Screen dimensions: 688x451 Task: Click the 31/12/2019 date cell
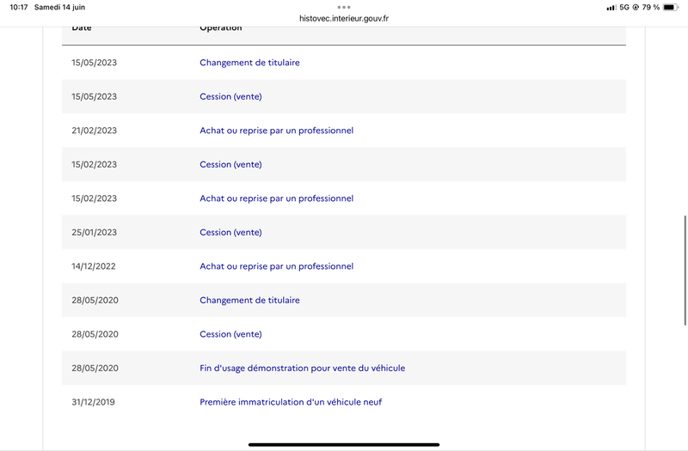coord(93,402)
